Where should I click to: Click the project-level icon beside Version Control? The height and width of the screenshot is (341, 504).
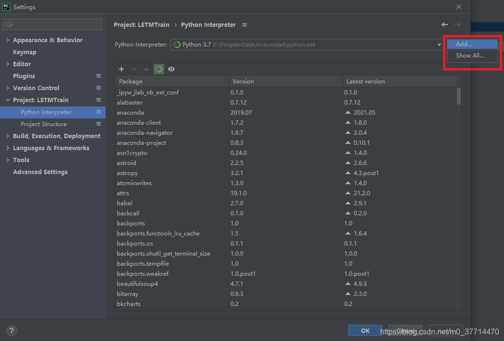98,88
